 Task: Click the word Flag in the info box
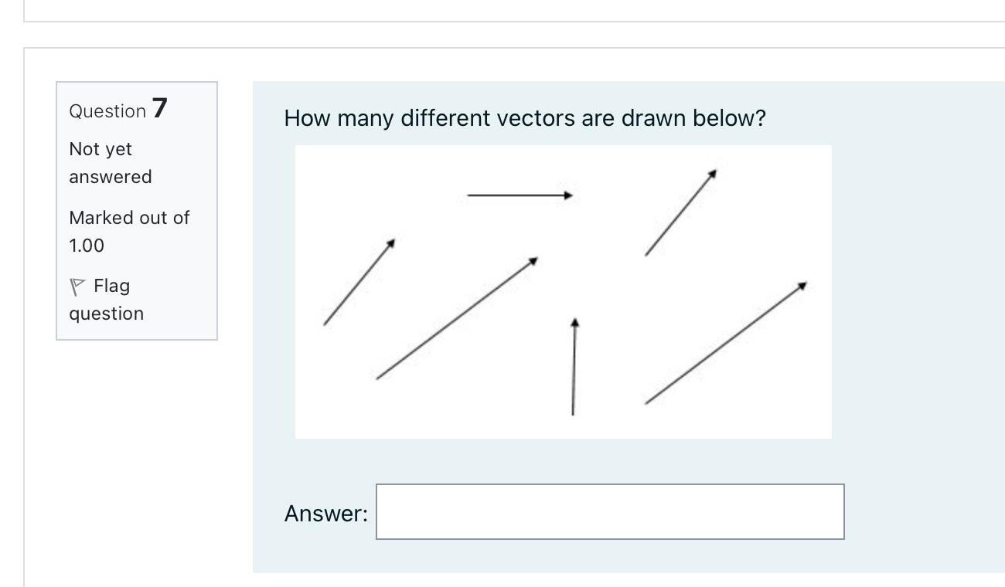pos(111,286)
